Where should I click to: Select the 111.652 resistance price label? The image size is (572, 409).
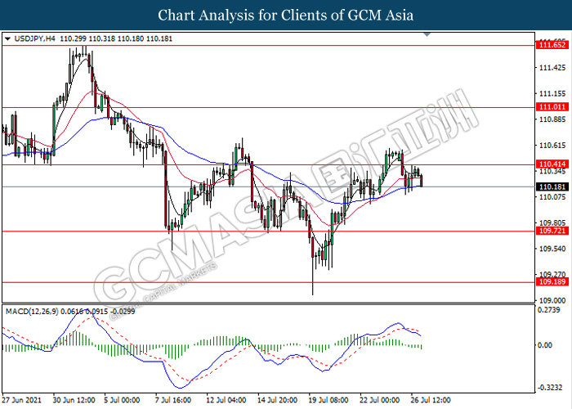[x=552, y=45]
